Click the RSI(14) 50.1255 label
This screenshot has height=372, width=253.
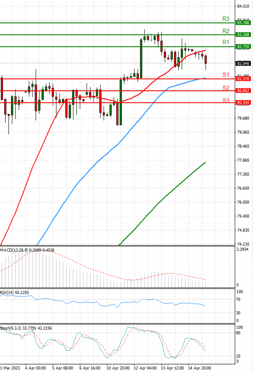[14, 292]
